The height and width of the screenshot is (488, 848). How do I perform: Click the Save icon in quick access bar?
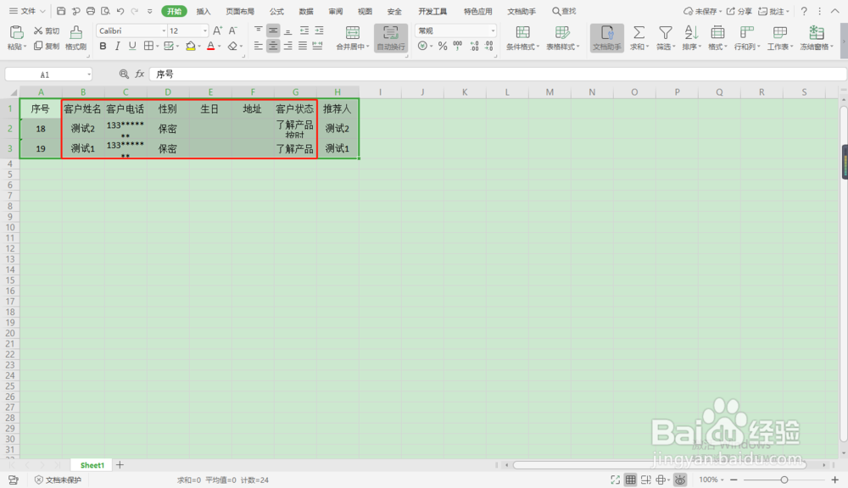click(x=61, y=11)
